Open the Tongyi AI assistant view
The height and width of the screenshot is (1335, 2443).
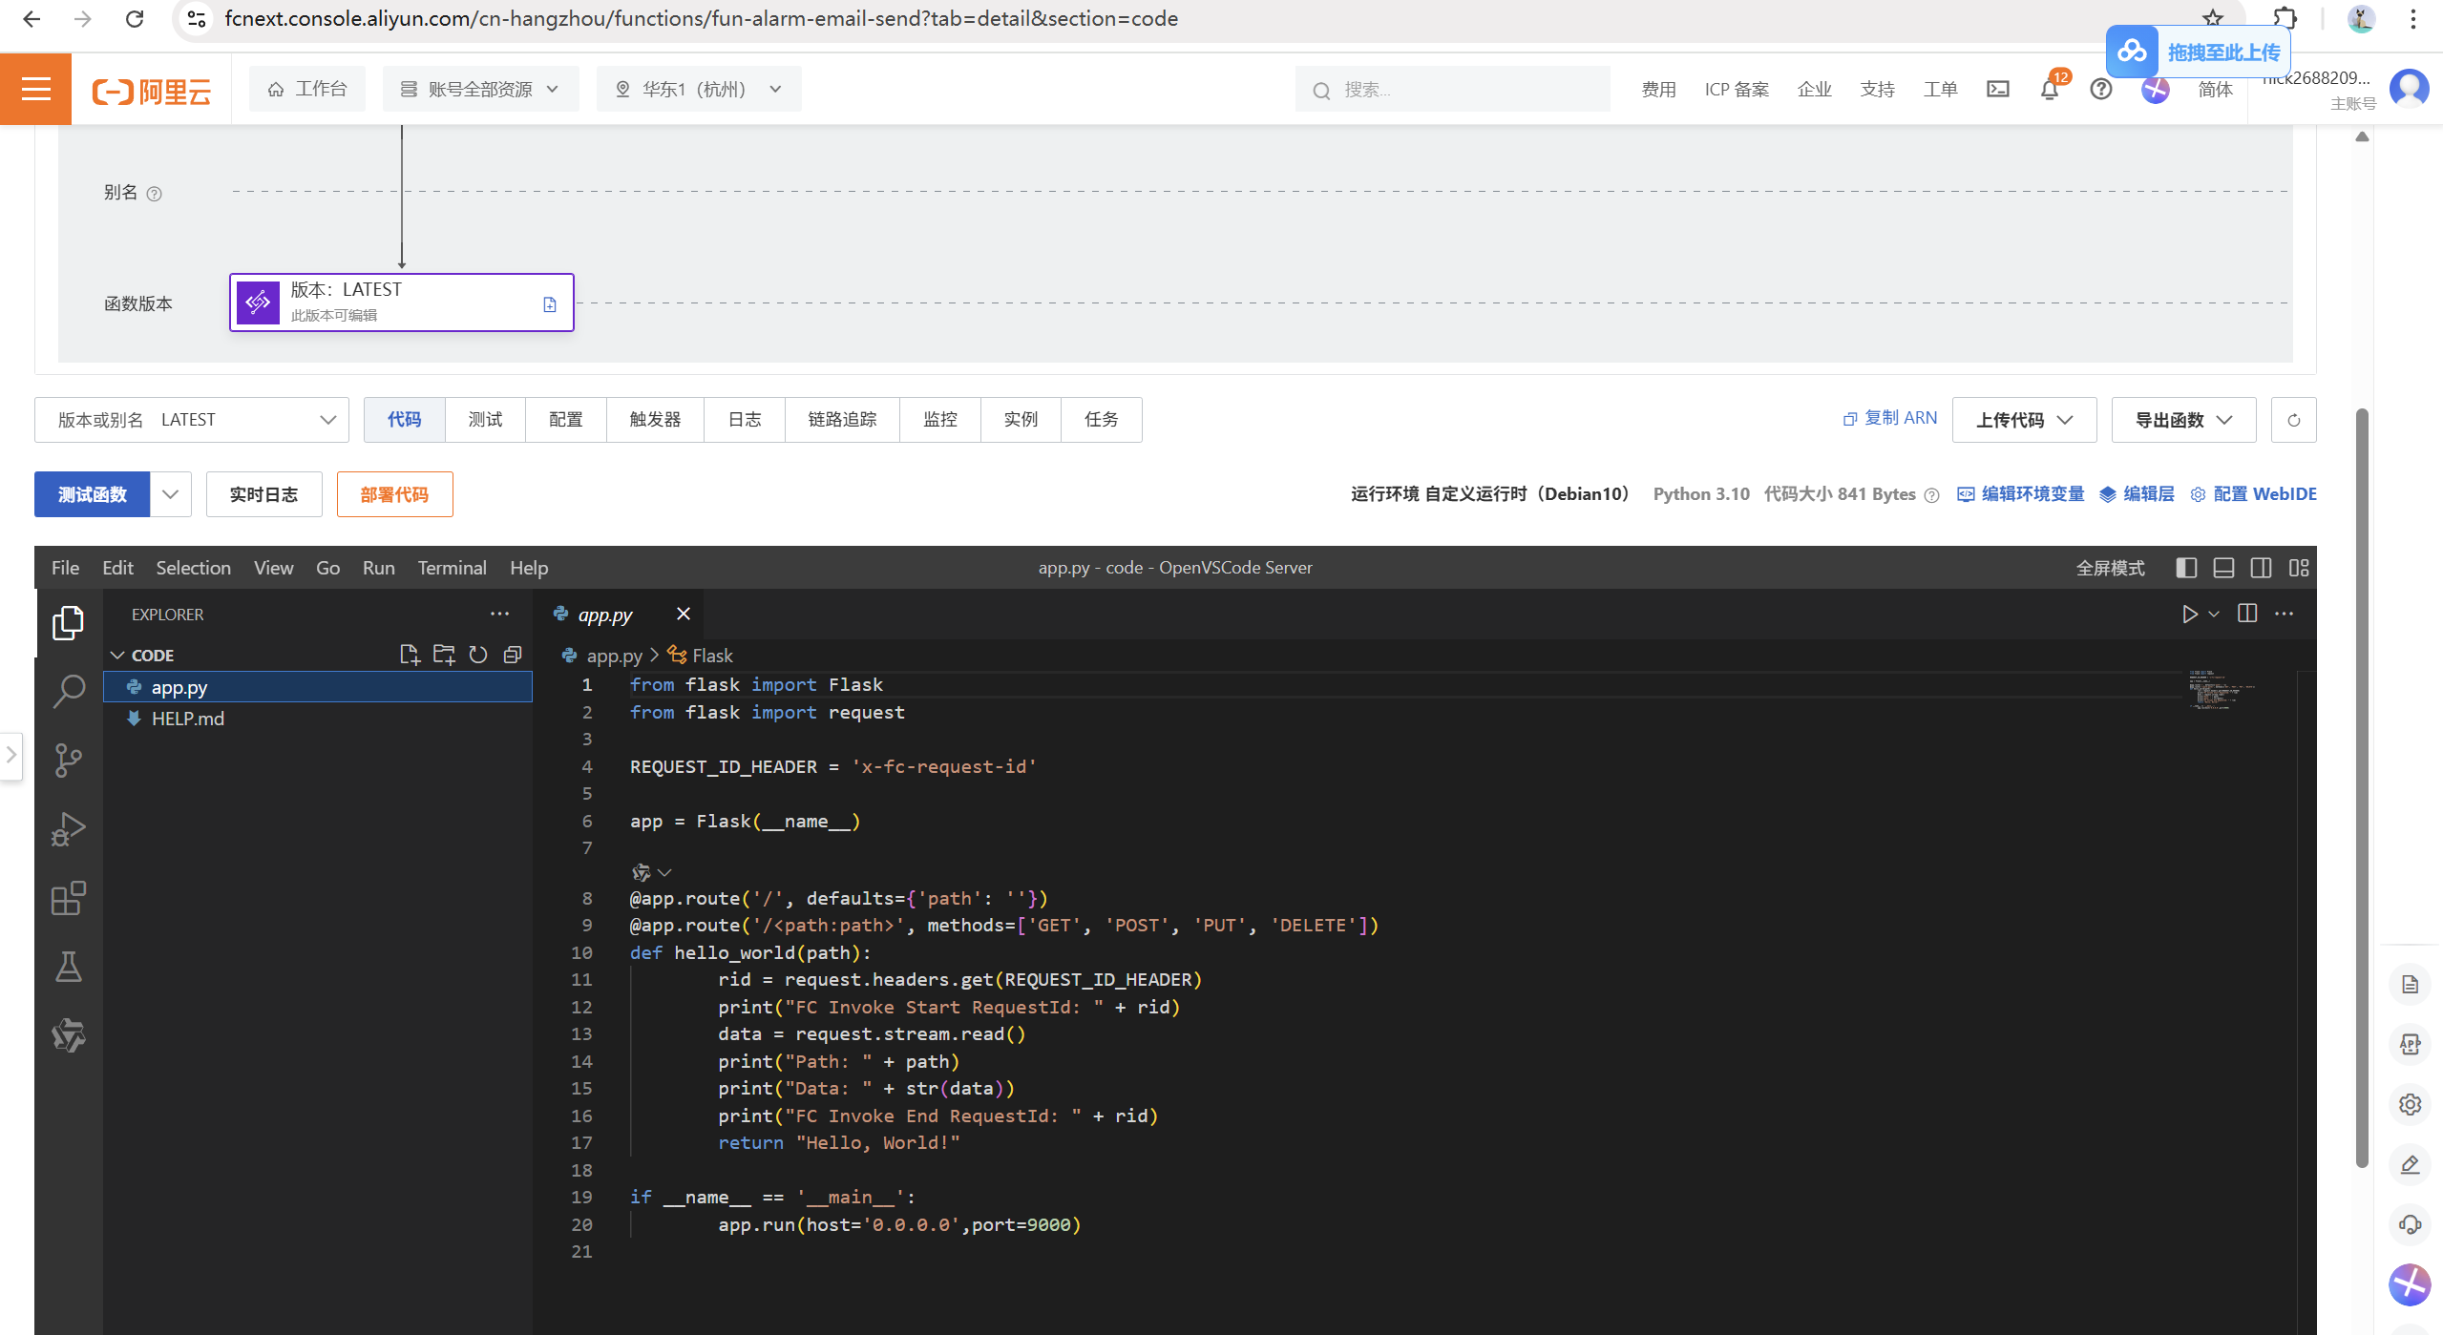(68, 1035)
